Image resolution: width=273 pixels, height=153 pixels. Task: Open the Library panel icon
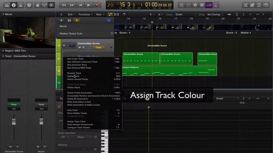pyautogui.click(x=7, y=5)
